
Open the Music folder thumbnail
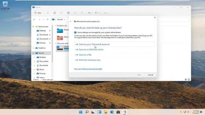pos(60,38)
